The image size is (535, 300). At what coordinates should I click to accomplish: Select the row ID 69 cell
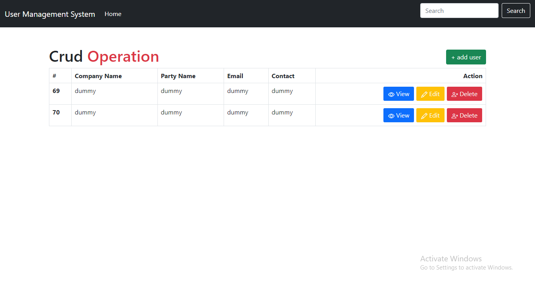pyautogui.click(x=56, y=91)
